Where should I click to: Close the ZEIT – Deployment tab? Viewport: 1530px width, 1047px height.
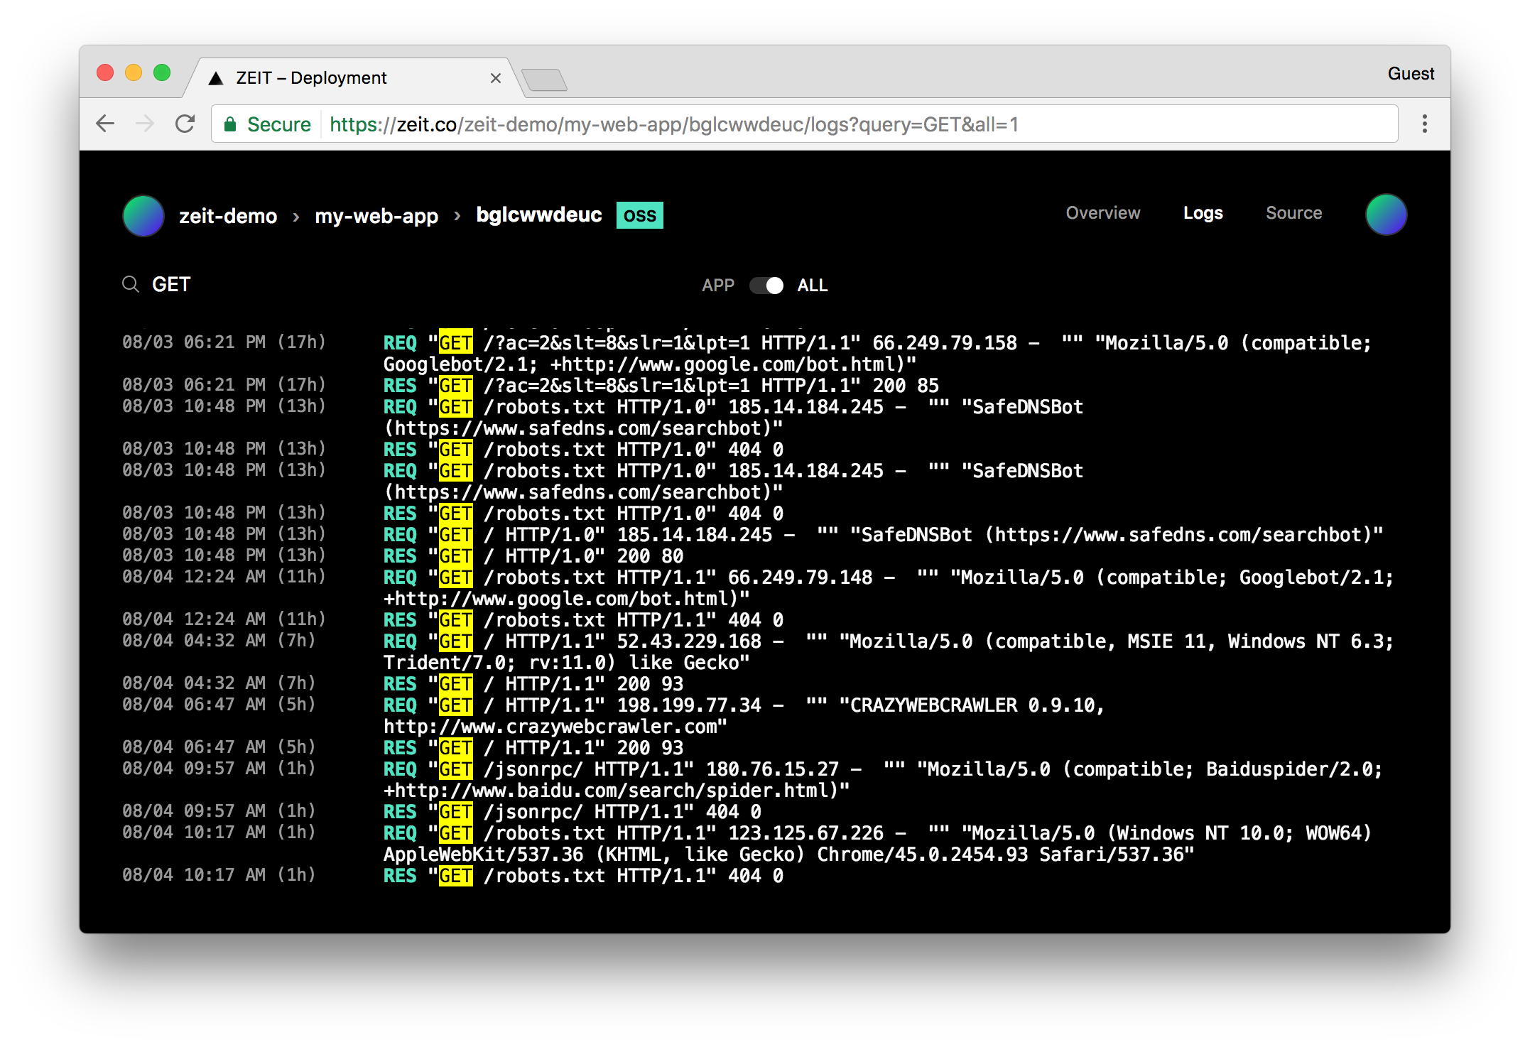(x=496, y=78)
